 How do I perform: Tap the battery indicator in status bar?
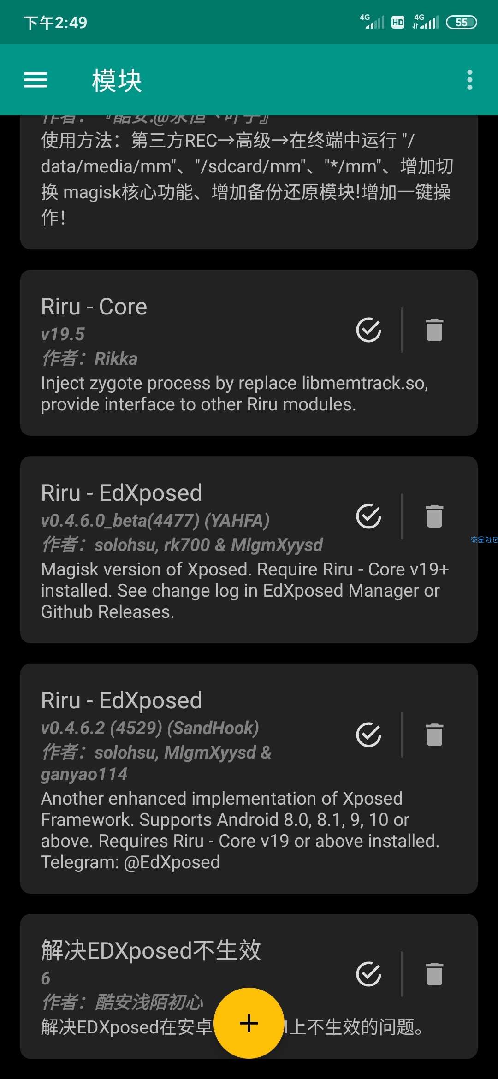point(461,22)
